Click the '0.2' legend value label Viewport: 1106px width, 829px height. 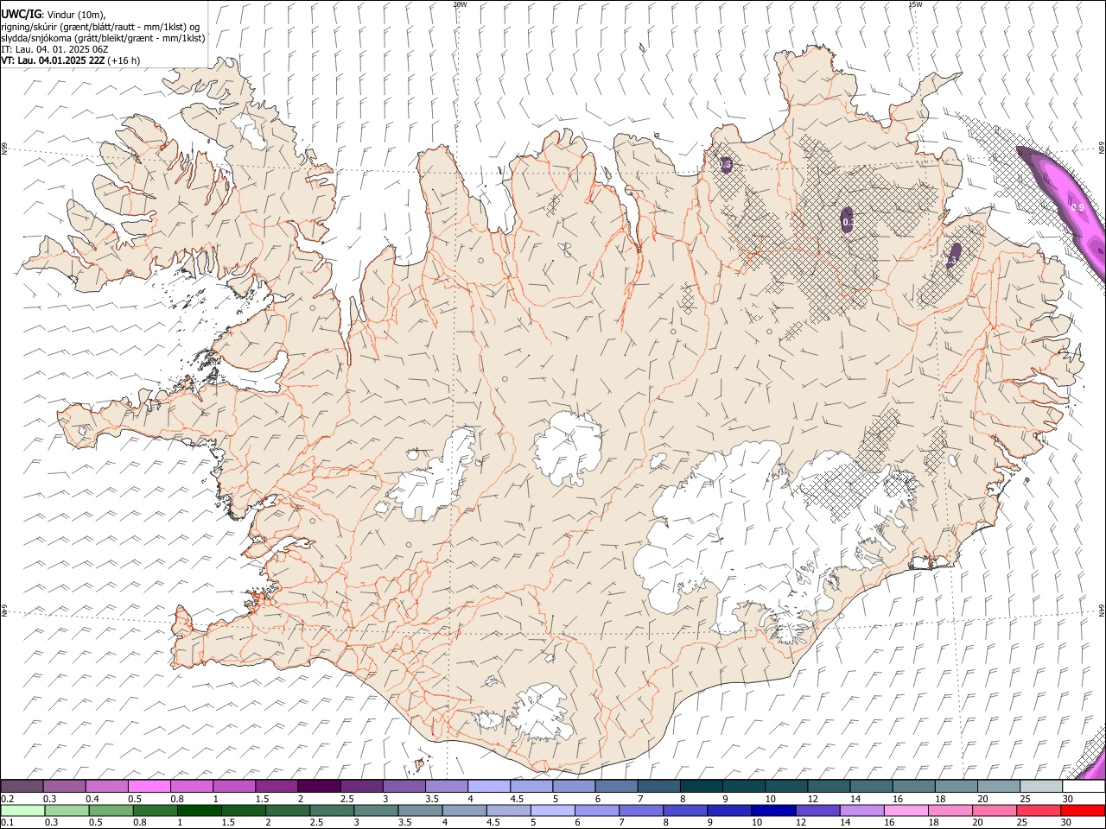coord(7,799)
